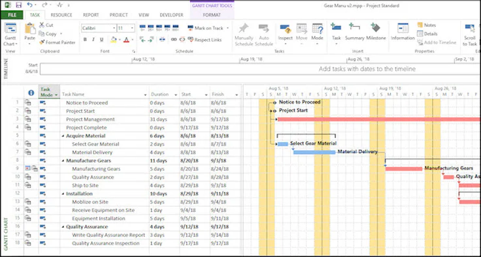481x257 pixels.
Task: Switch to RESOURCE tab
Action: pyautogui.click(x=61, y=15)
